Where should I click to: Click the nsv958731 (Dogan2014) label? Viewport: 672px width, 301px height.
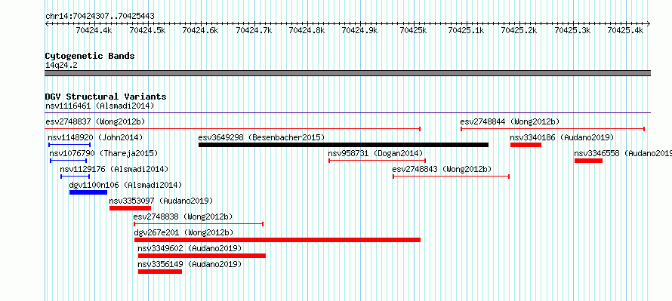click(375, 153)
